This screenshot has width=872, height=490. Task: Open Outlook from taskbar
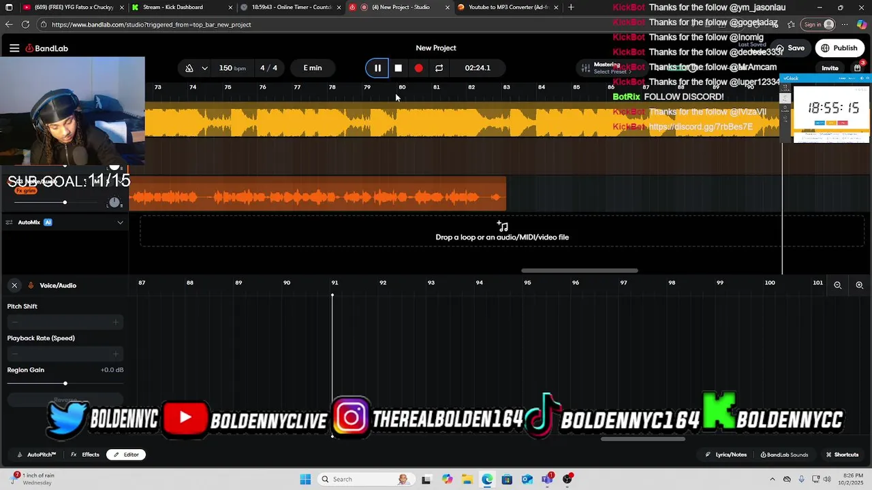pos(527,479)
